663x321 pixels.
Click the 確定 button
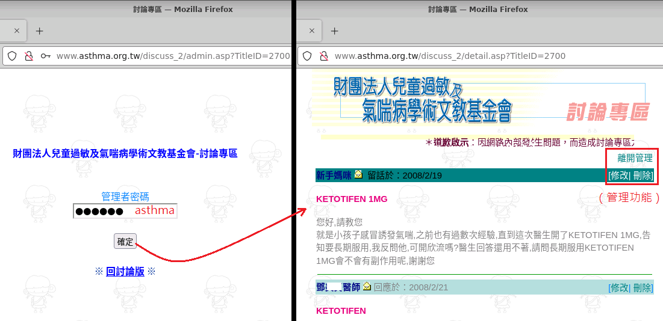coord(125,241)
